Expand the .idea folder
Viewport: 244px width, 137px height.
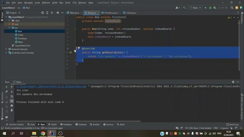click(x=9, y=21)
